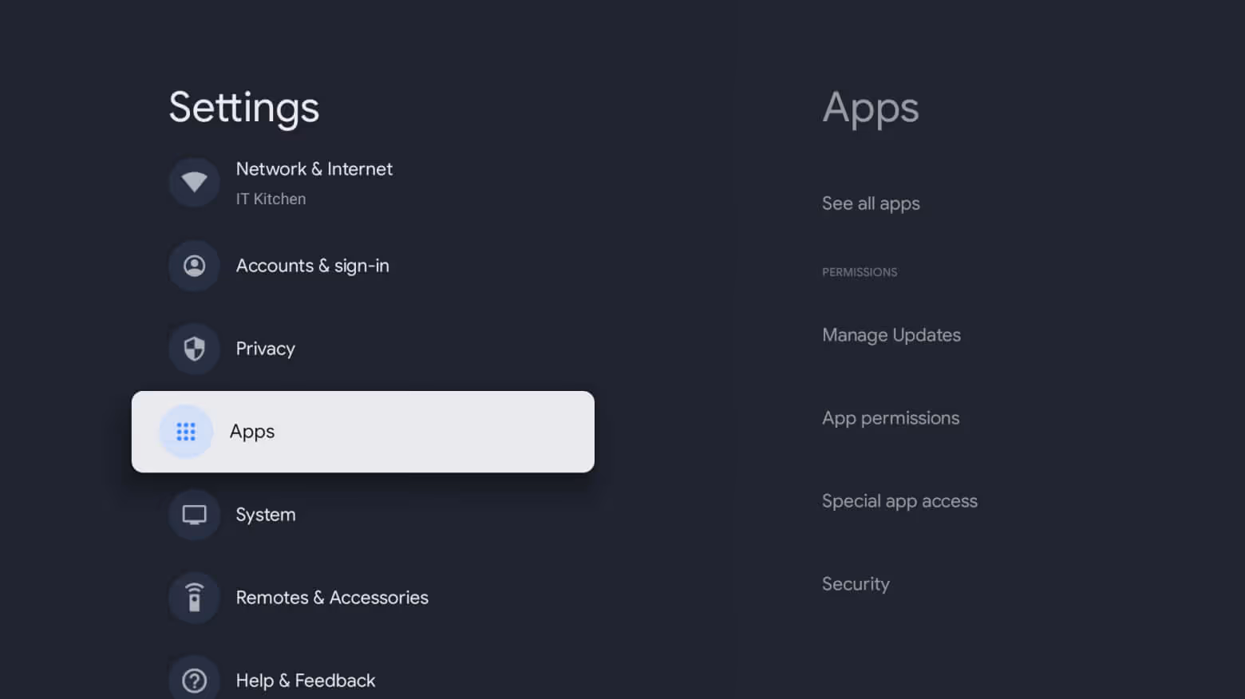Click the Privacy shield icon

[x=194, y=349]
